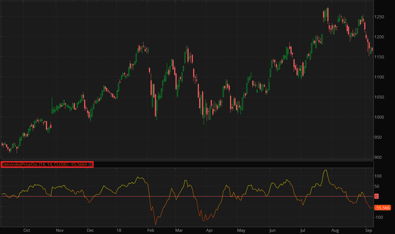Select the Aug label on time axis
The height and width of the screenshot is (234, 395).
click(x=335, y=230)
